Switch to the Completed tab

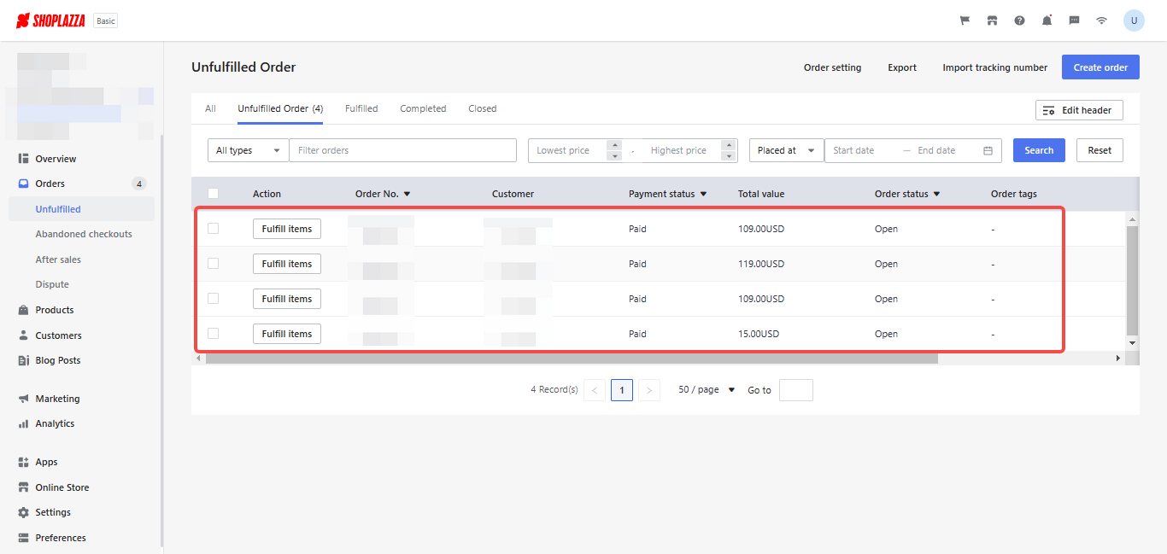(423, 108)
